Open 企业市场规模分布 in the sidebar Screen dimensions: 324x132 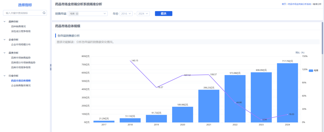point(21,44)
